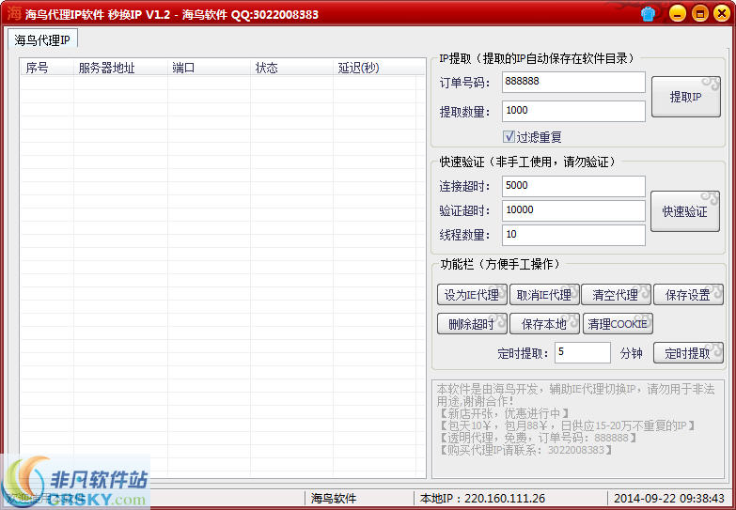Focus the 提取数量 input field
736x510 pixels.
click(x=572, y=111)
